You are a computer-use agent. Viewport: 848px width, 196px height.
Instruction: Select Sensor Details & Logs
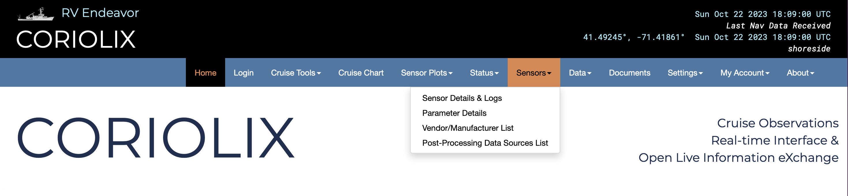pos(462,98)
